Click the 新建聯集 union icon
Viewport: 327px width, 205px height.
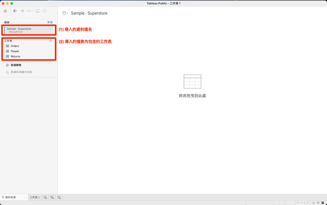point(8,65)
